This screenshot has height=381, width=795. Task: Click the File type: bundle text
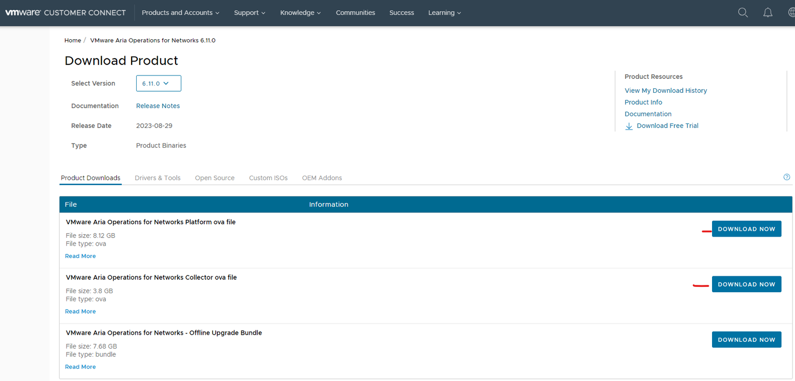point(91,355)
